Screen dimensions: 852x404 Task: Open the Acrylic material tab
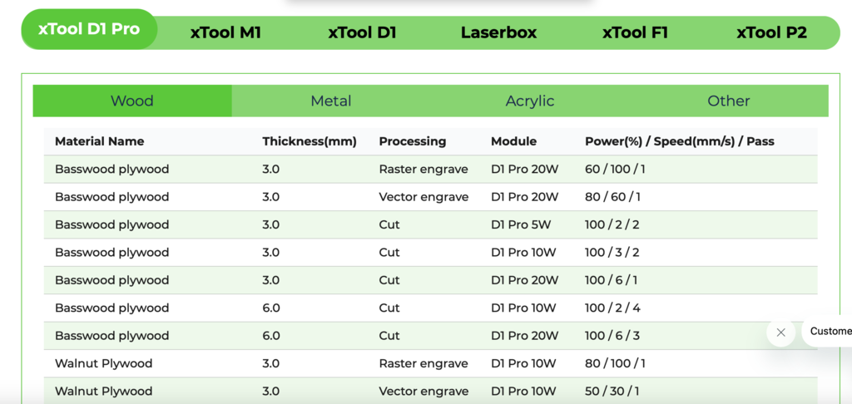530,101
